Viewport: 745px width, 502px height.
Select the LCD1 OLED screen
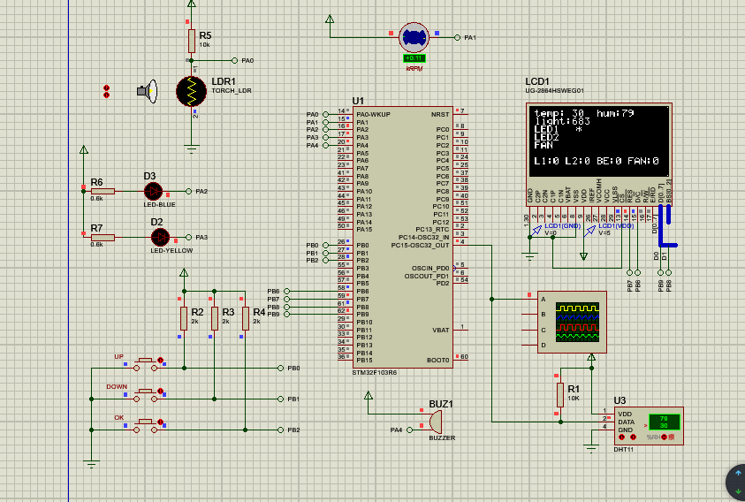599,141
